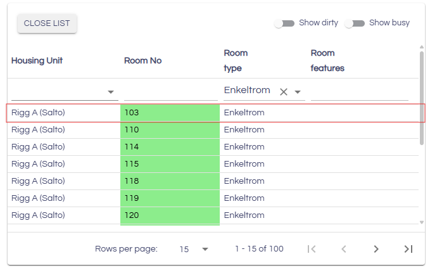Go to the previous page of rooms

click(344, 249)
